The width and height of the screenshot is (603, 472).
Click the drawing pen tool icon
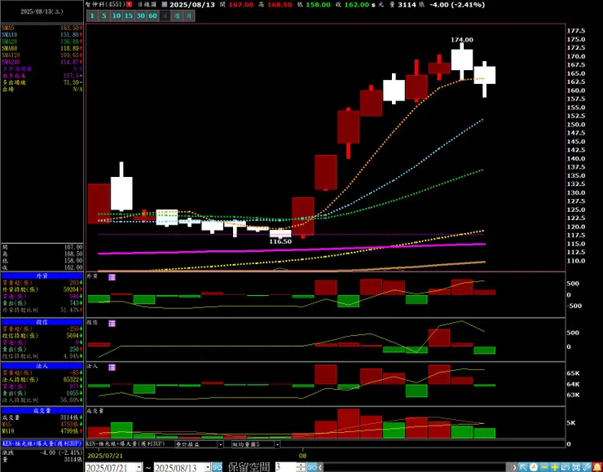point(587,467)
